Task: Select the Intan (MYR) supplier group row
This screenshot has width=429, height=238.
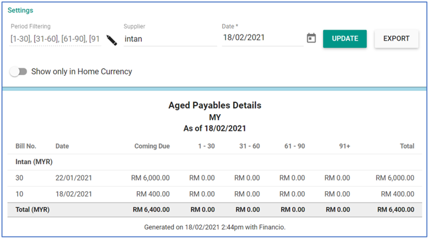Action: pyautogui.click(x=214, y=162)
